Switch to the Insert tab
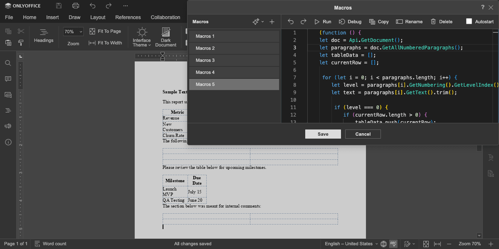This screenshot has width=499, height=249. tap(52, 17)
